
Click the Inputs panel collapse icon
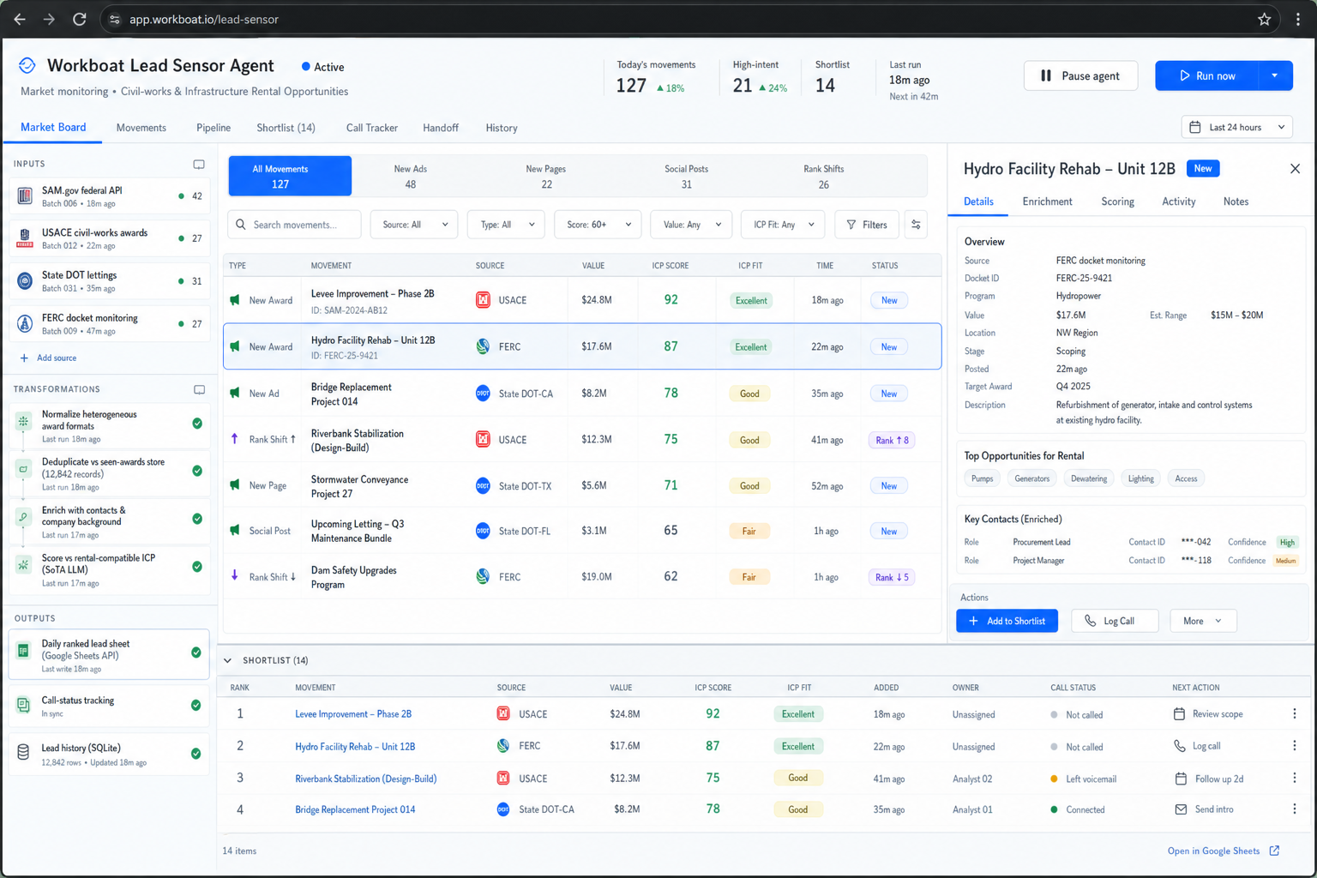pos(199,164)
